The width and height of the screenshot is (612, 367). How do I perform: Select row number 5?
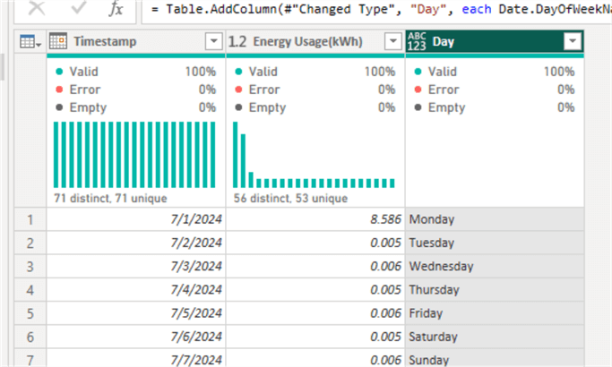[x=30, y=313]
